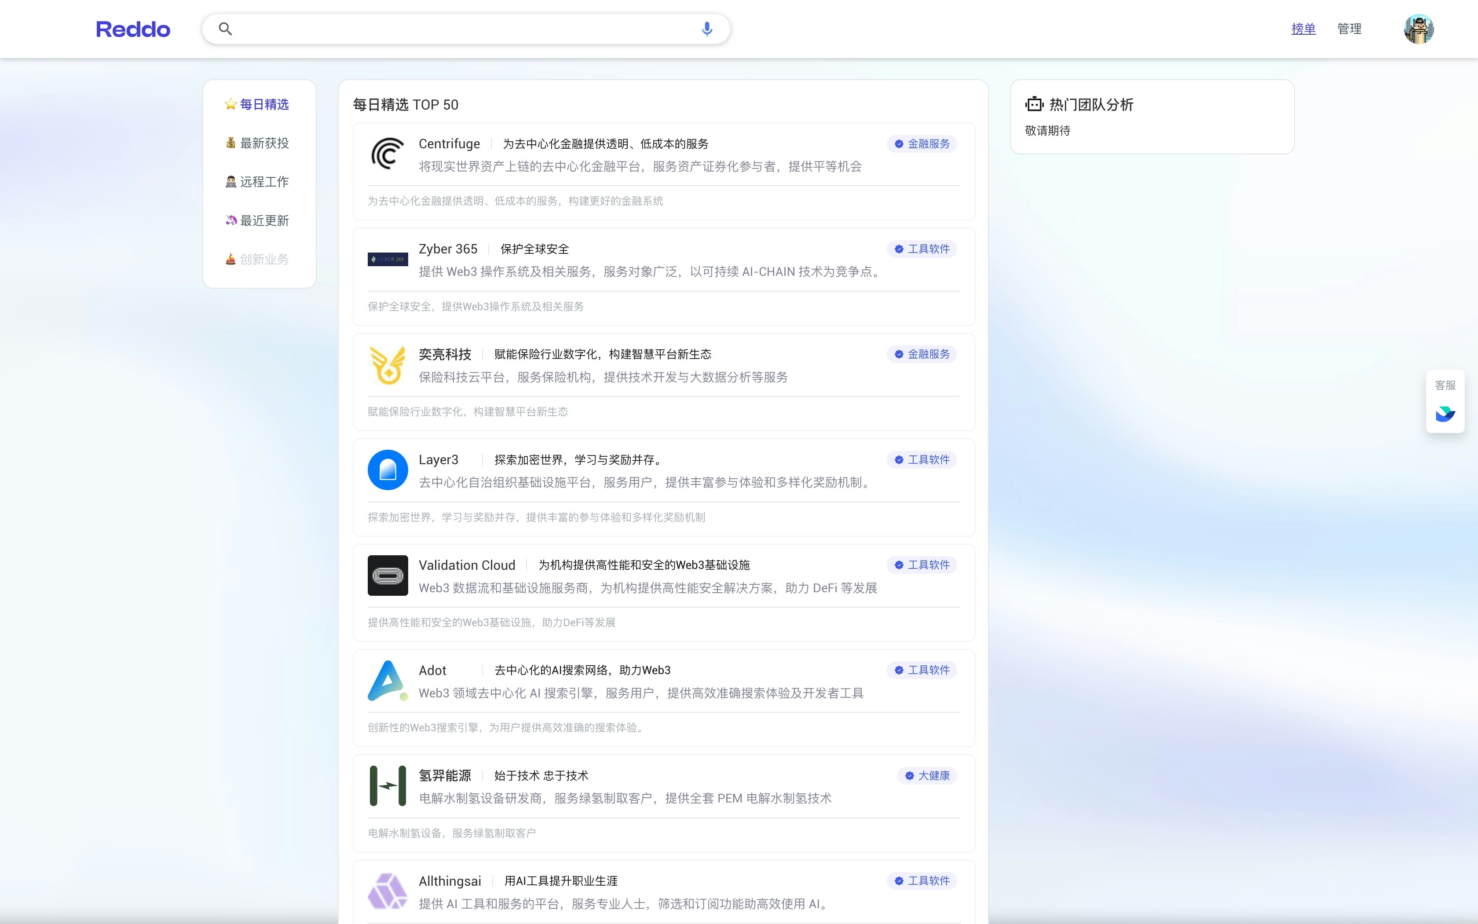Click the unicorn icon for 最近更新
The image size is (1478, 924).
[x=230, y=220]
